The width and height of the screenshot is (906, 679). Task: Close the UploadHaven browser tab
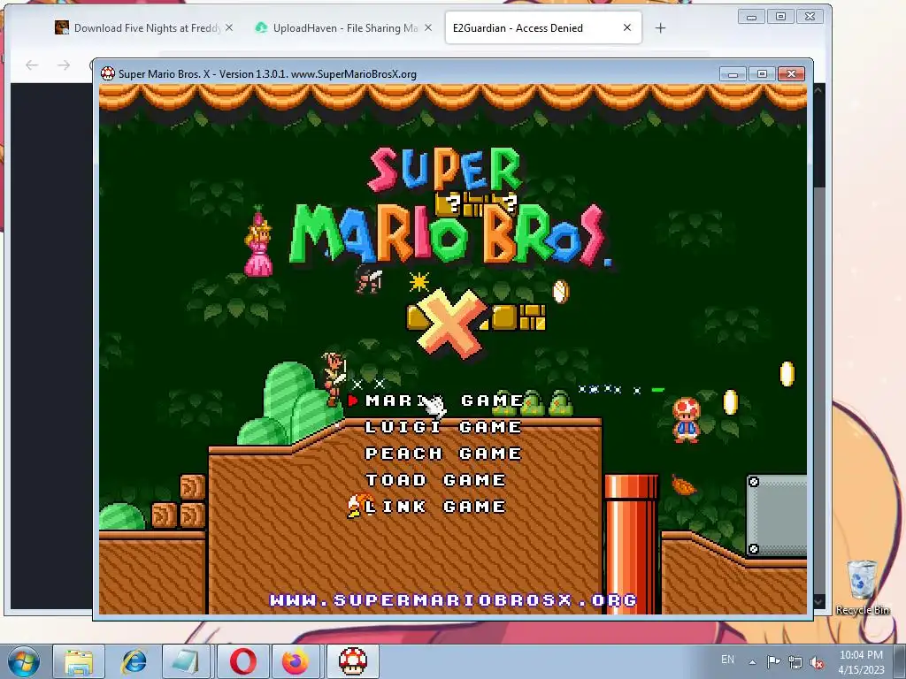coord(428,27)
